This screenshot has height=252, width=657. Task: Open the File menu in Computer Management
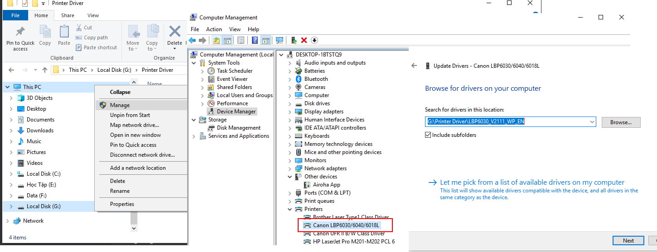195,29
